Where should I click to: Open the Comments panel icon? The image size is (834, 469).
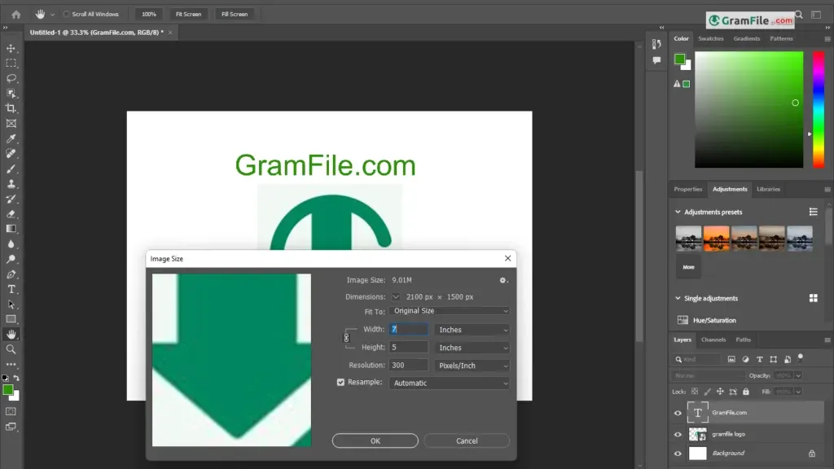pyautogui.click(x=657, y=60)
